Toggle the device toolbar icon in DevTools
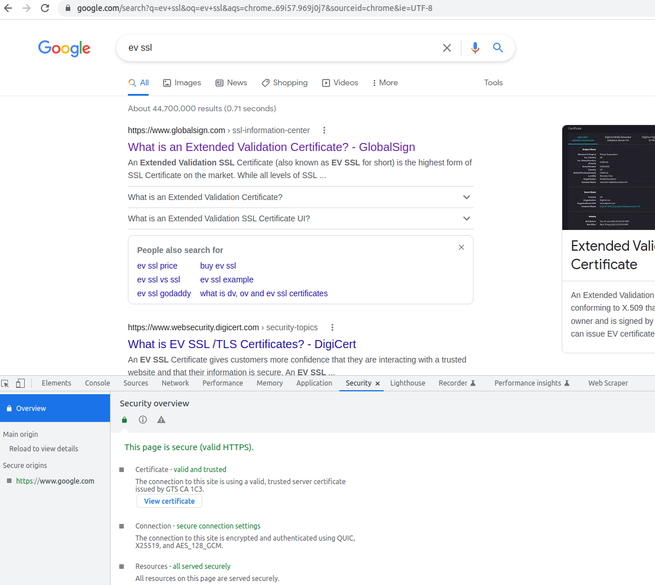The height and width of the screenshot is (585, 655). 20,383
